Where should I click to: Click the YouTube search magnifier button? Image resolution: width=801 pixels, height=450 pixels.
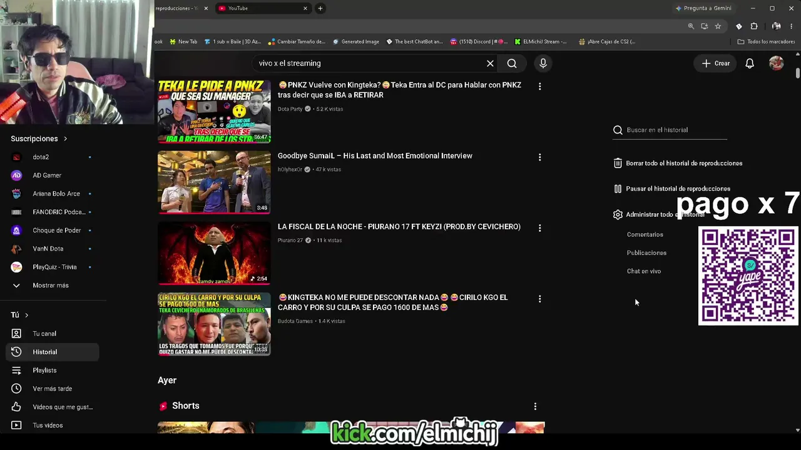pyautogui.click(x=512, y=63)
